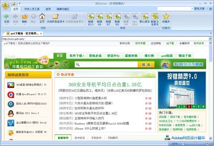Open a new IE7 tab

click(x=108, y=16)
